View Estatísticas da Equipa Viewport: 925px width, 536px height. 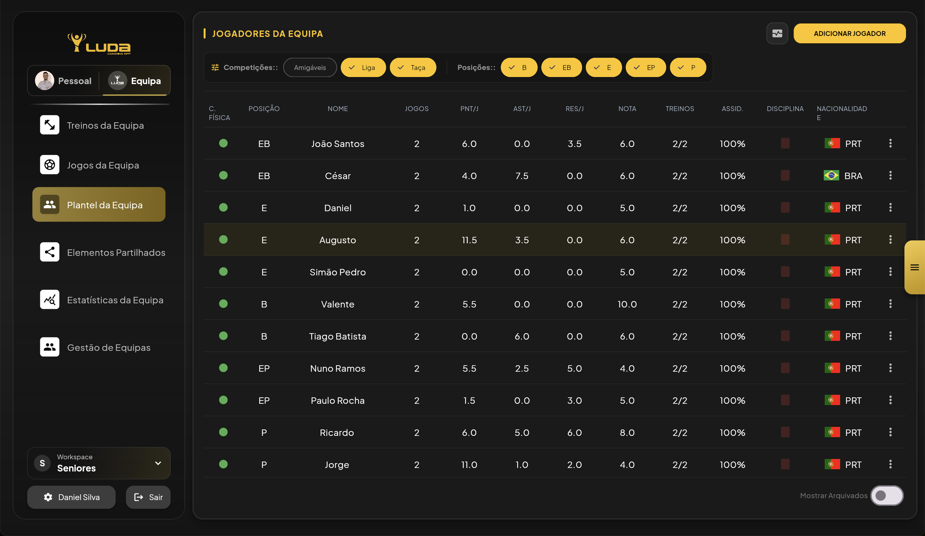[x=115, y=300]
